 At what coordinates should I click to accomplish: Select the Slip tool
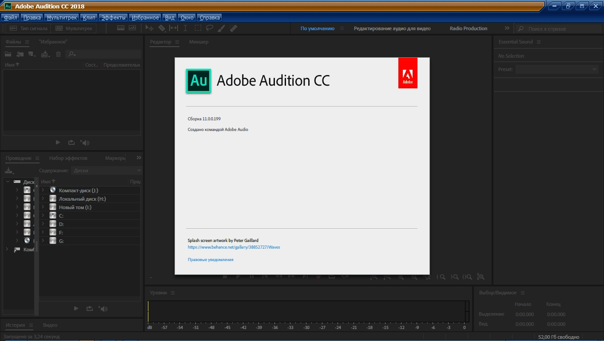pos(174,28)
